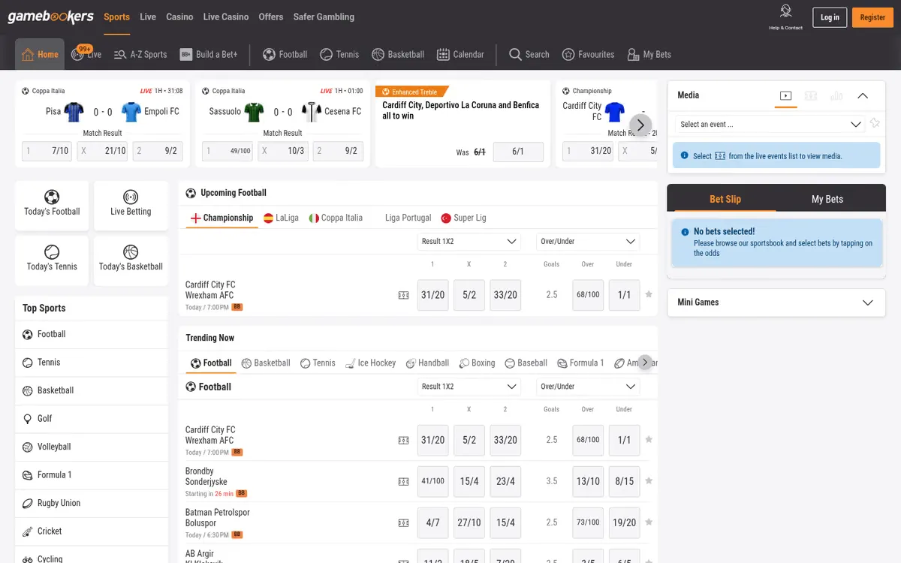Open Tennis in the top toolbar
The width and height of the screenshot is (901, 563).
tap(339, 54)
